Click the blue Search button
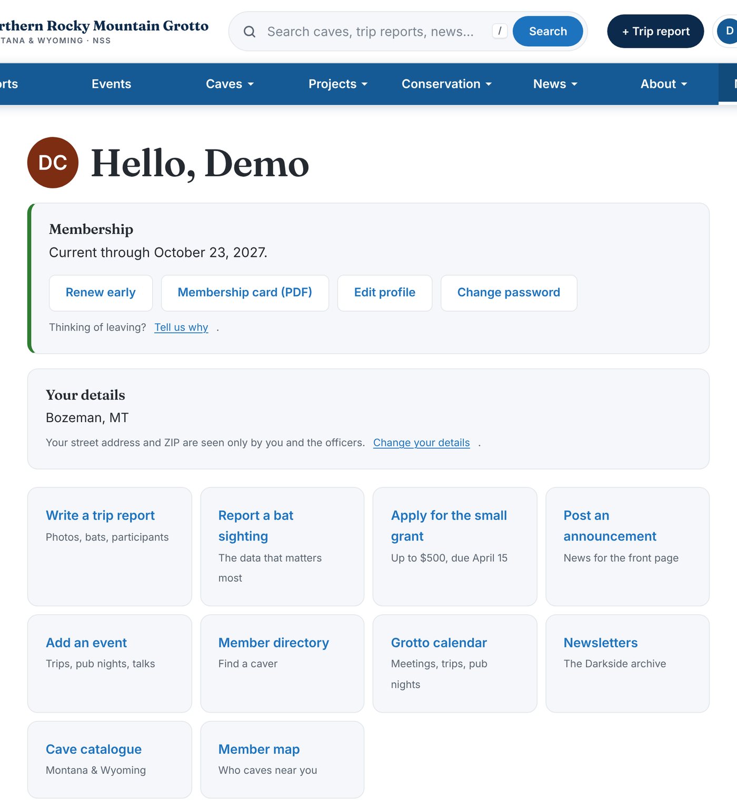The height and width of the screenshot is (809, 737). pos(547,31)
